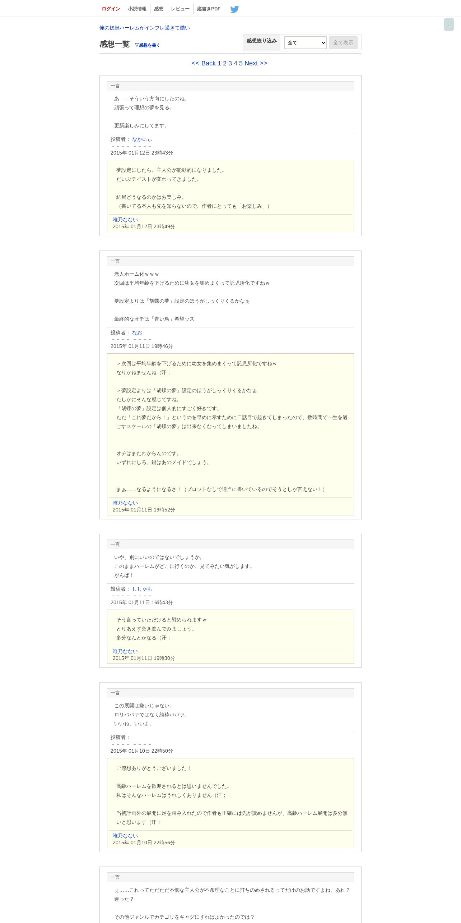Click the text いいね。いいよ。
The height and width of the screenshot is (923, 461).
tap(134, 724)
